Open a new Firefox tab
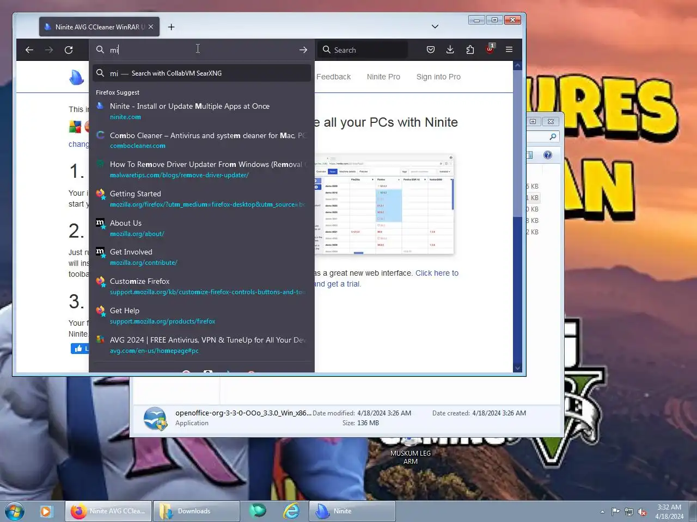The height and width of the screenshot is (522, 697). point(171,27)
